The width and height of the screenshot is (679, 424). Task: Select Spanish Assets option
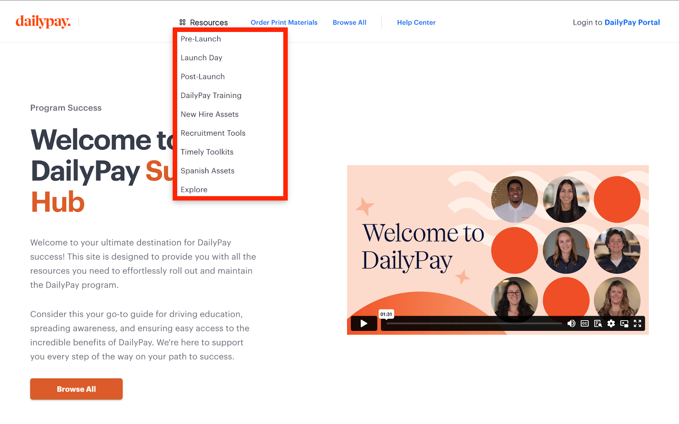click(208, 171)
